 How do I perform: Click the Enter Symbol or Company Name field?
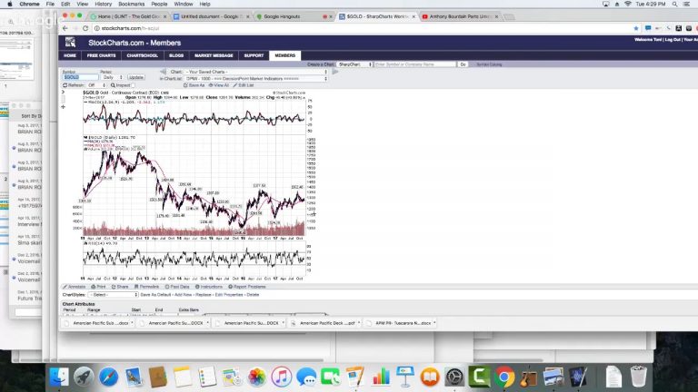414,64
